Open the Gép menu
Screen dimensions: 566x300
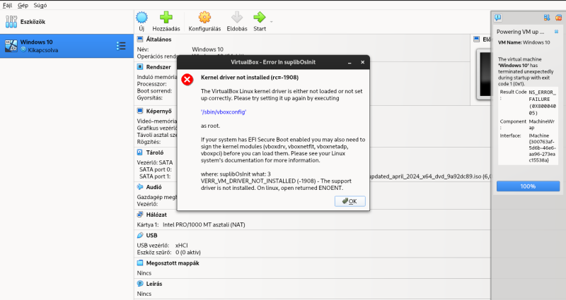coord(23,5)
